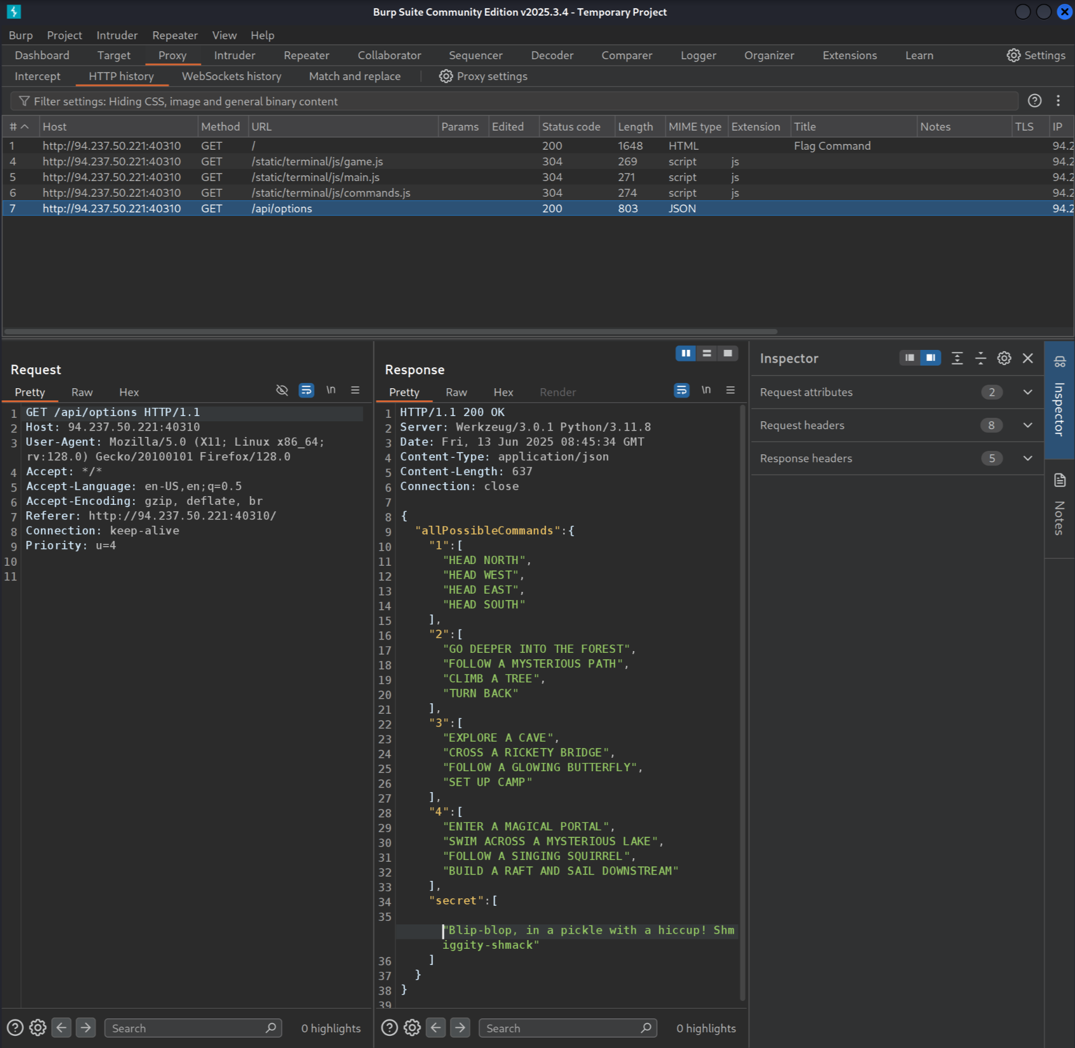This screenshot has width=1075, height=1048.
Task: Toggle word wrap in Response editor
Action: pos(681,390)
